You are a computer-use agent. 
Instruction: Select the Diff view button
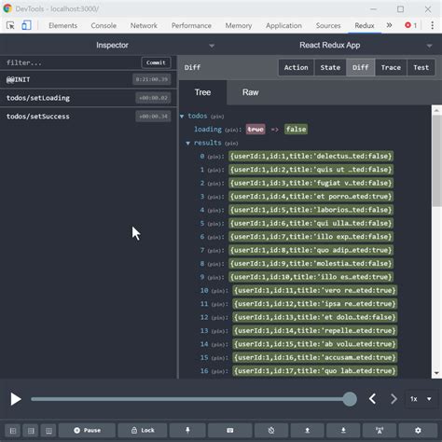point(361,67)
